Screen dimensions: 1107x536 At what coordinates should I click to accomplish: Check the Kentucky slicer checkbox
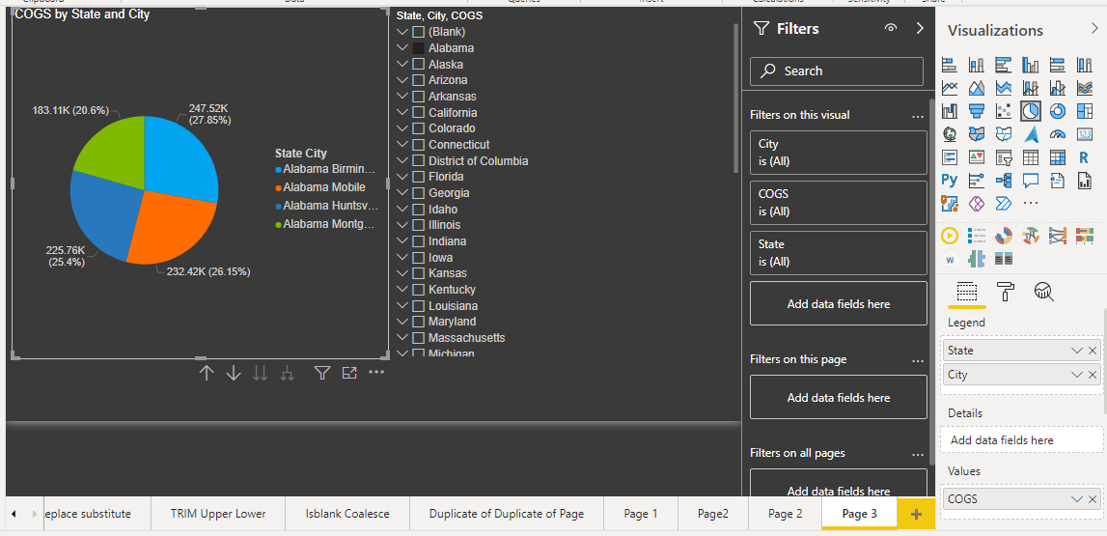coord(418,290)
